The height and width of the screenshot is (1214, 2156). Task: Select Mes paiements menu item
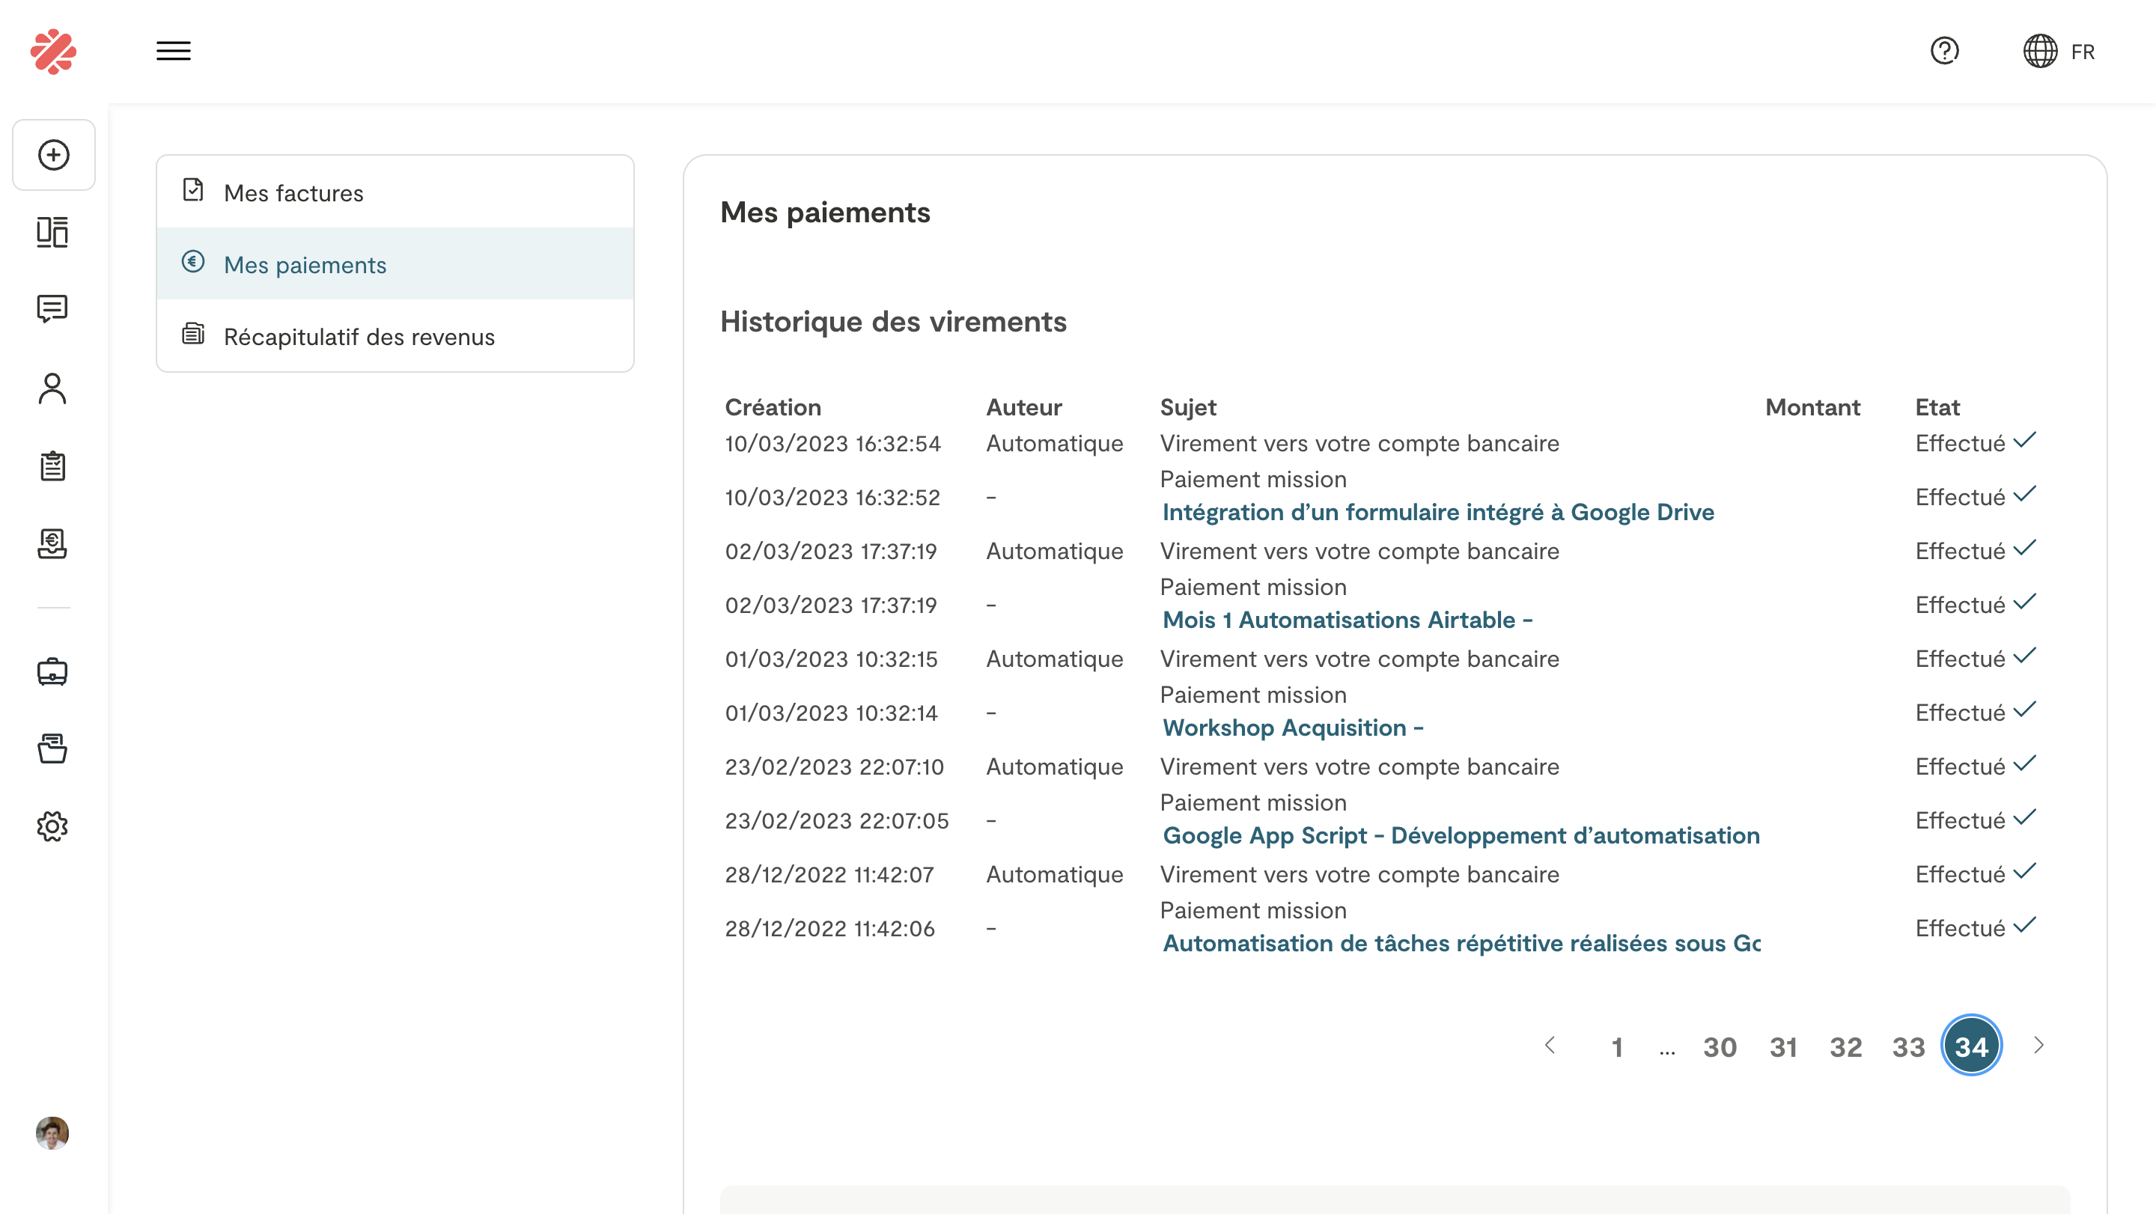[395, 264]
